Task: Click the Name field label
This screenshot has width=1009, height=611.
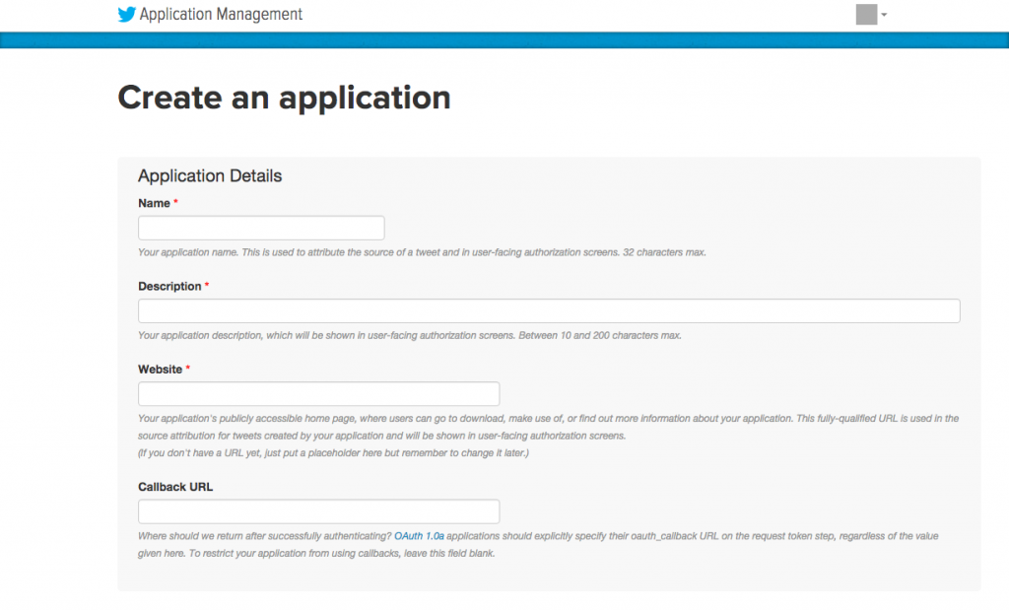Action: point(154,203)
